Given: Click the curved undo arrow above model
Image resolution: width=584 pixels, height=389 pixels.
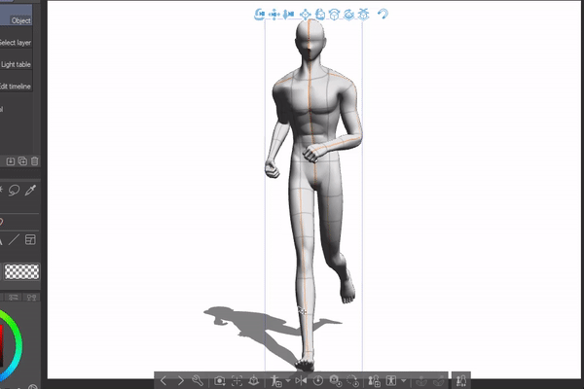Looking at the screenshot, I should (x=383, y=15).
